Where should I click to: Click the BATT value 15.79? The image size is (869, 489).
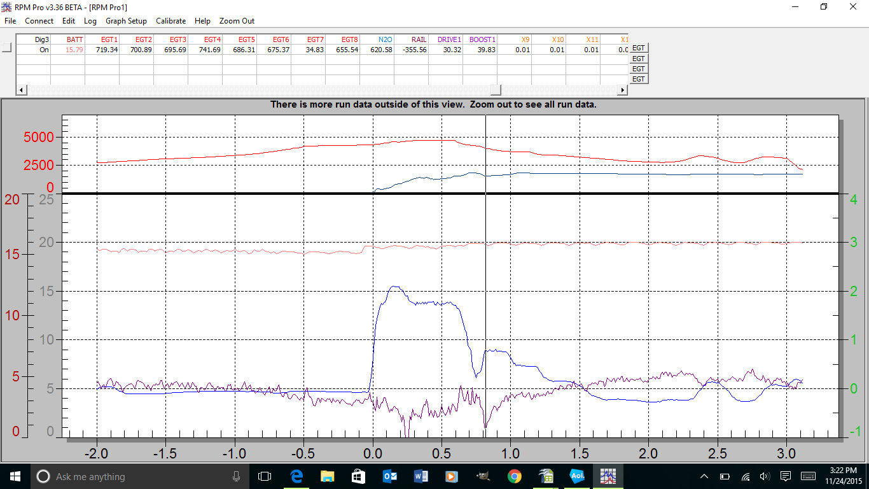[x=75, y=50]
